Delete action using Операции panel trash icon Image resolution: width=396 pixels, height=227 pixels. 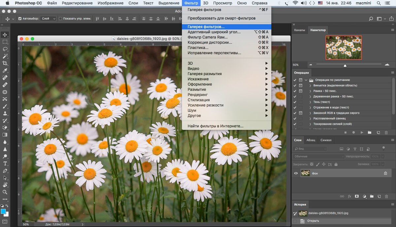(x=386, y=132)
